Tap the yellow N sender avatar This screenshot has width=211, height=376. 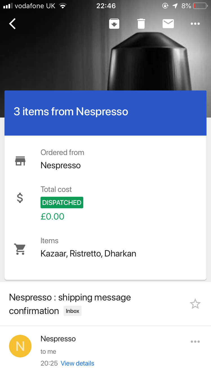point(20,346)
